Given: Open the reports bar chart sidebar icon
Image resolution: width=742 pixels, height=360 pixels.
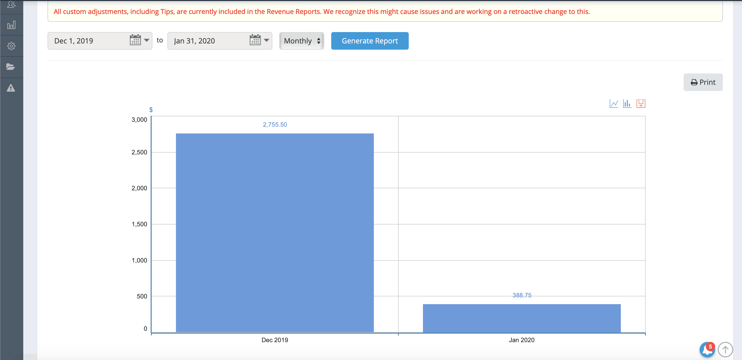Looking at the screenshot, I should coord(11,25).
